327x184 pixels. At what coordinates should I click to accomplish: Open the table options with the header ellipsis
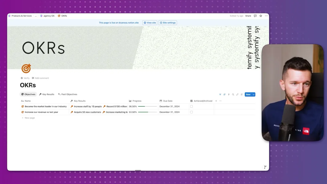220,101
